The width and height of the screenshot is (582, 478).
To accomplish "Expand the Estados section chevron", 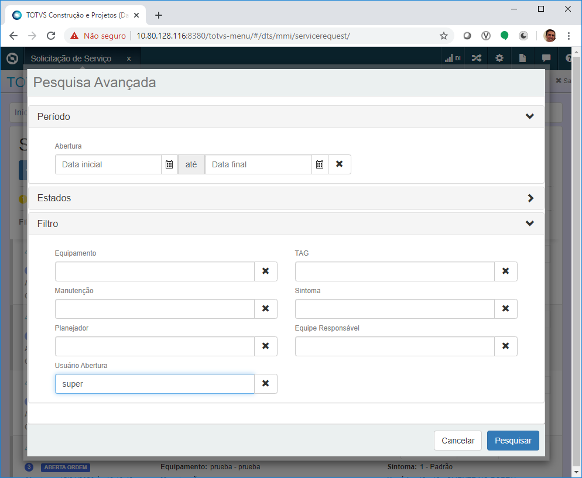I will pyautogui.click(x=530, y=198).
